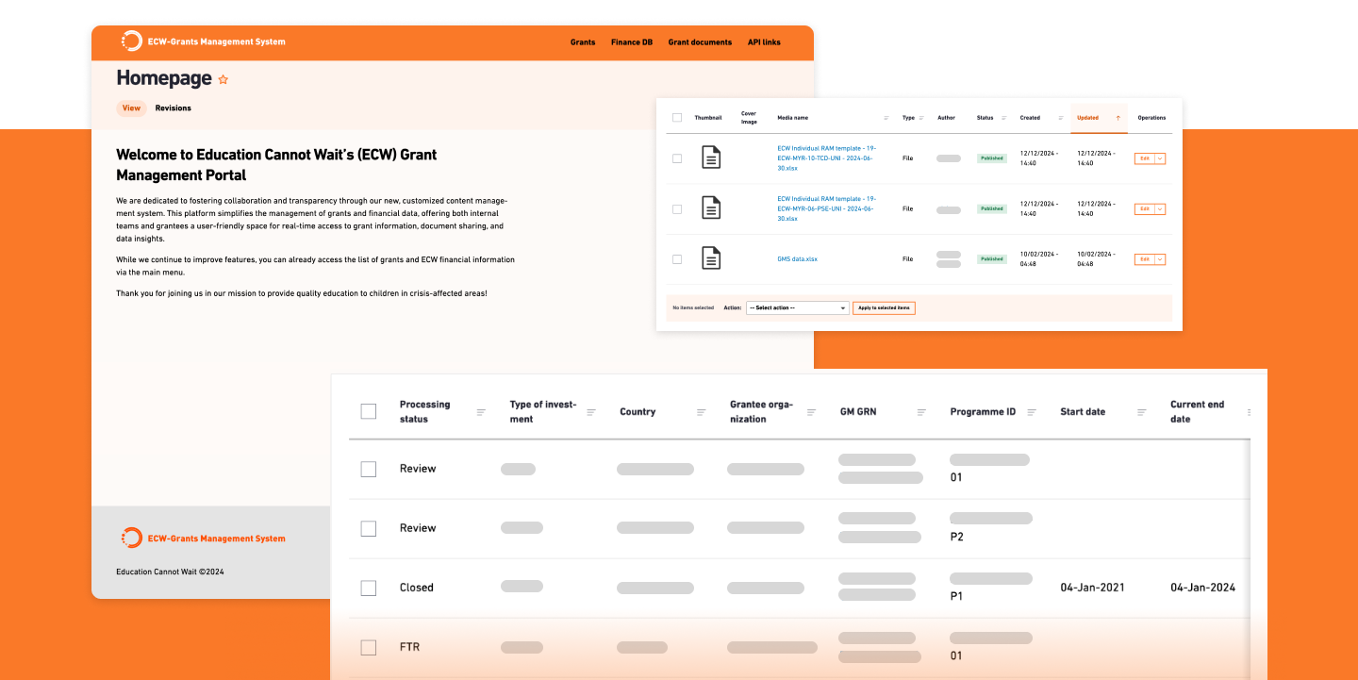Image resolution: width=1358 pixels, height=680 pixels.
Task: Click the sort icon next to GM GRN
Action: click(921, 412)
